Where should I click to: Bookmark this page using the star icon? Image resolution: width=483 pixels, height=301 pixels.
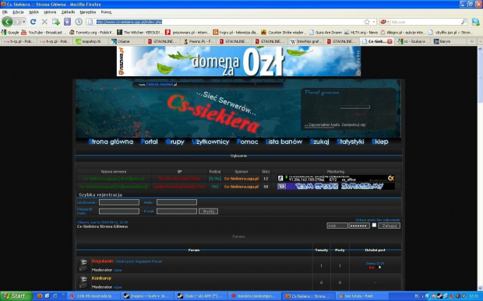pyautogui.click(x=367, y=22)
